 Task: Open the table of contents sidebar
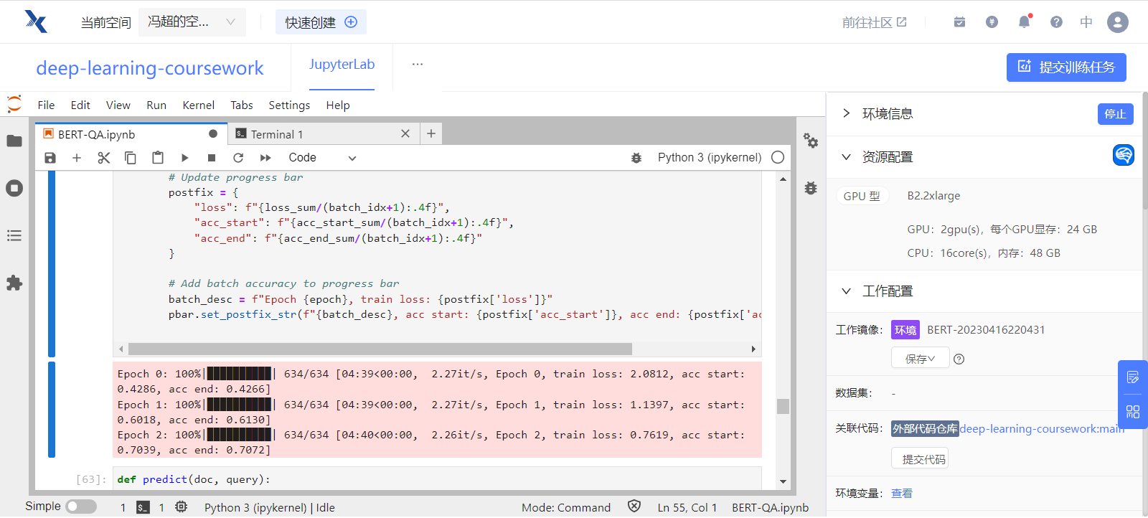[14, 236]
